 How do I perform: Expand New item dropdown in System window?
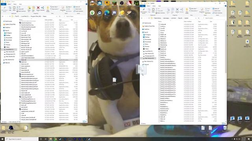193,9
